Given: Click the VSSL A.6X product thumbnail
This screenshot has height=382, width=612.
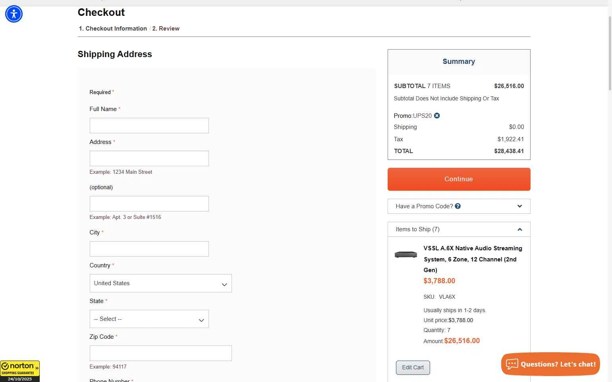Looking at the screenshot, I should point(406,255).
